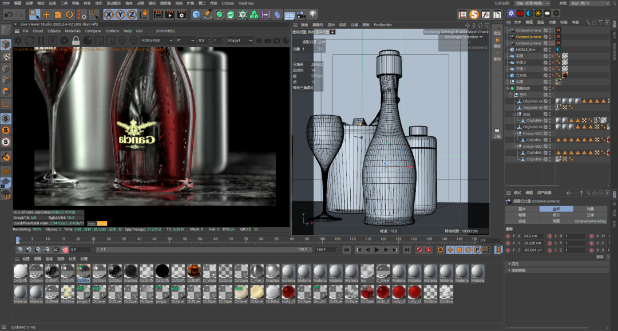Click the Clay mode sphere in Live Viewer
Image resolution: width=618 pixels, height=331 pixels.
(88, 41)
